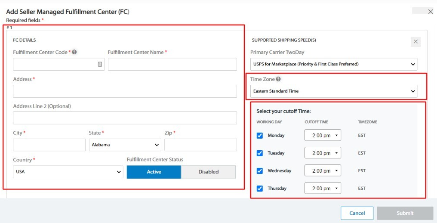This screenshot has height=223, width=437.
Task: Change Thursday cutoff time dropdown
Action: [323, 189]
